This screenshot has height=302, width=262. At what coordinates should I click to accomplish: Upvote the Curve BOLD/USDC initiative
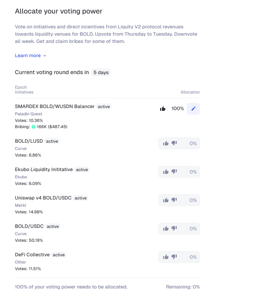coord(166,229)
